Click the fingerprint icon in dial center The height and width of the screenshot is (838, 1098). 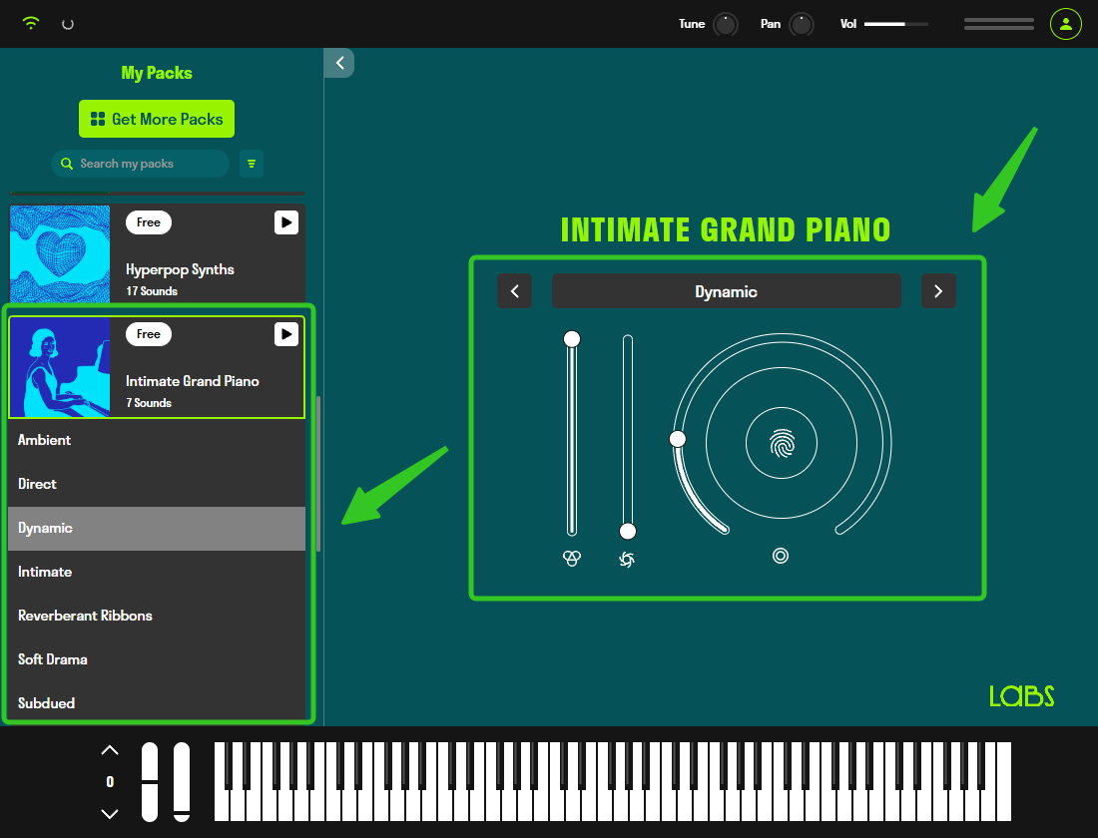[x=782, y=443]
